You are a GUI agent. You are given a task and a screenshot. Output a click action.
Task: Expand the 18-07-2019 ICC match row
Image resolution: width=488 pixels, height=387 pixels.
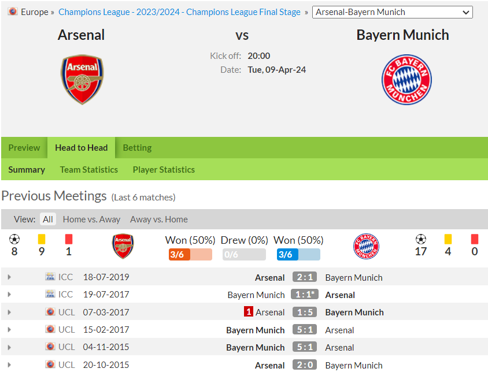[9, 277]
